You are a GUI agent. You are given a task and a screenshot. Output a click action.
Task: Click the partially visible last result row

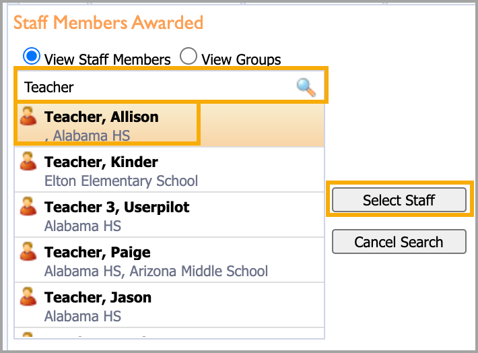(170, 333)
